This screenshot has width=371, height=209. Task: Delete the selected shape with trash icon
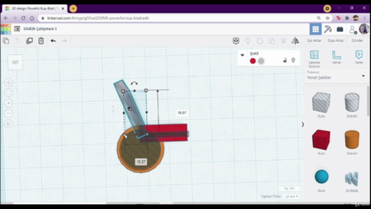[41, 41]
